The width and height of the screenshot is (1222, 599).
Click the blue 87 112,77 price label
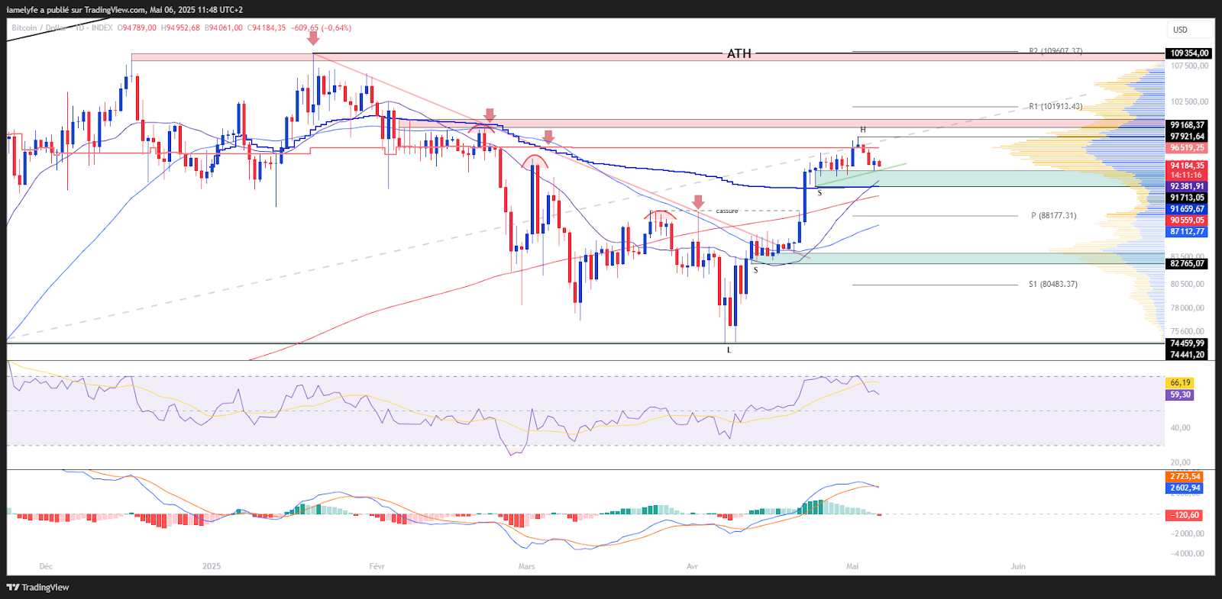pyautogui.click(x=1188, y=232)
